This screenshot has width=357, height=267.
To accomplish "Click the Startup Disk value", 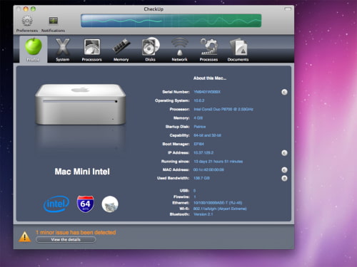I will click(x=200, y=127).
